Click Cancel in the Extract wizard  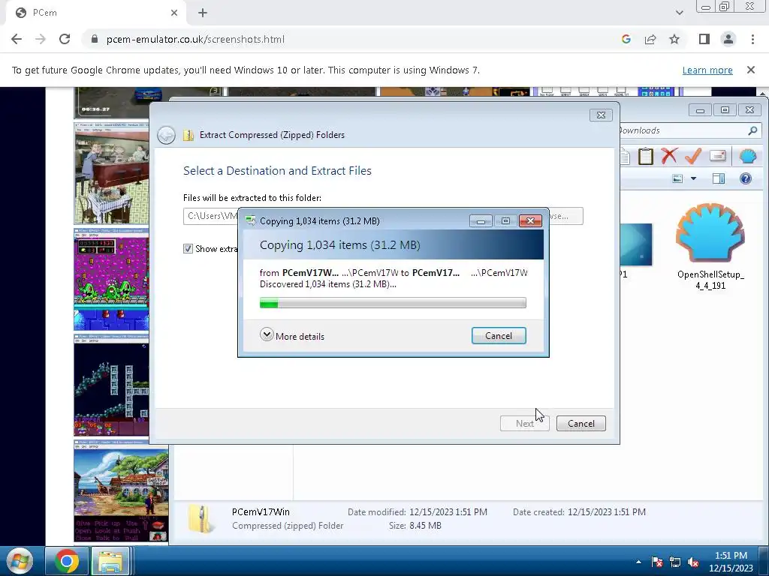pyautogui.click(x=581, y=423)
